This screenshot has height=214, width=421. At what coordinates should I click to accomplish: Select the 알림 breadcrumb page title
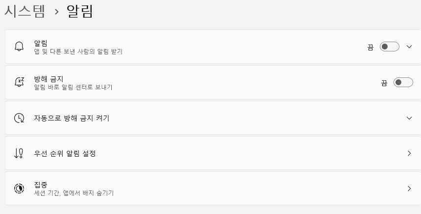click(x=79, y=12)
